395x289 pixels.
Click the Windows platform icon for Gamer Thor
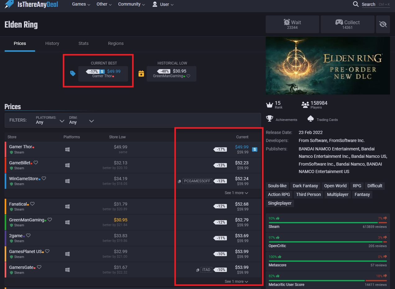click(67, 149)
